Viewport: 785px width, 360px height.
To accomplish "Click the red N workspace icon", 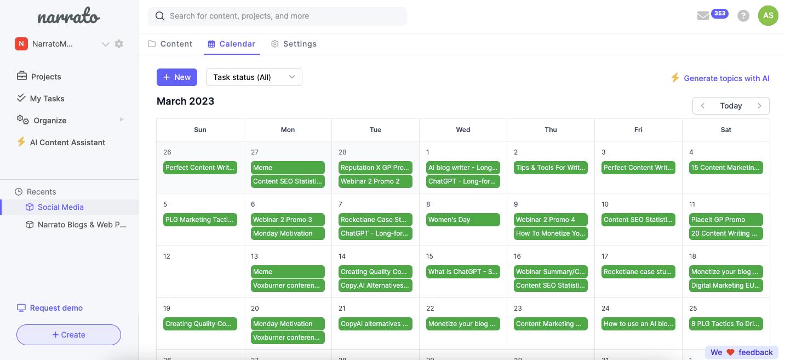I will (x=21, y=44).
